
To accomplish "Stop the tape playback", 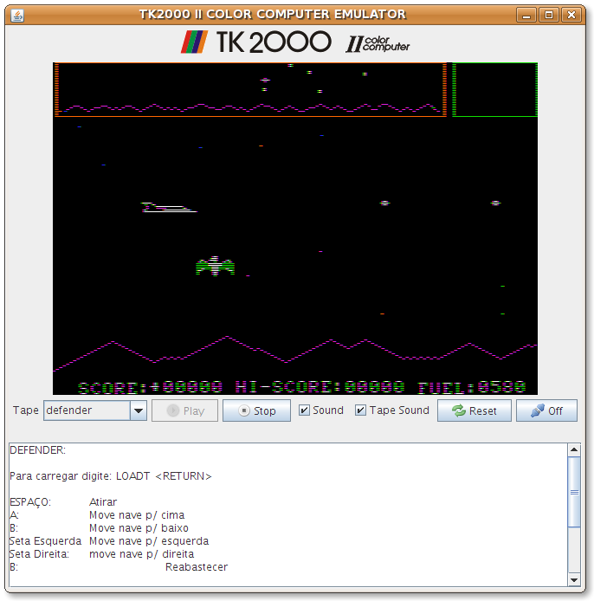I will [257, 410].
